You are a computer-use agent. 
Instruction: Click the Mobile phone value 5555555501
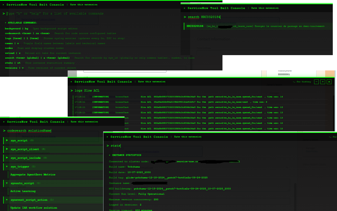(284, 75)
